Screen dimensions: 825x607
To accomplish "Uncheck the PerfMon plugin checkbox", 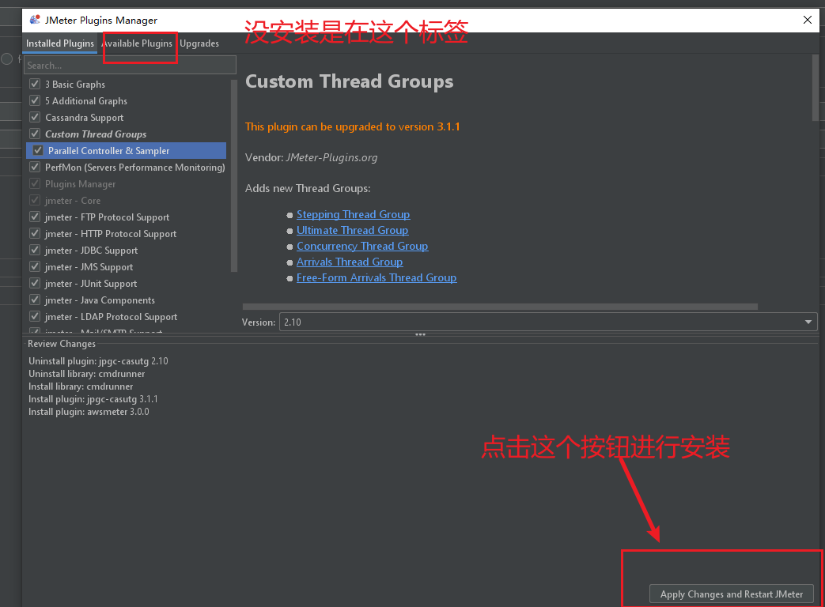I will (x=36, y=167).
